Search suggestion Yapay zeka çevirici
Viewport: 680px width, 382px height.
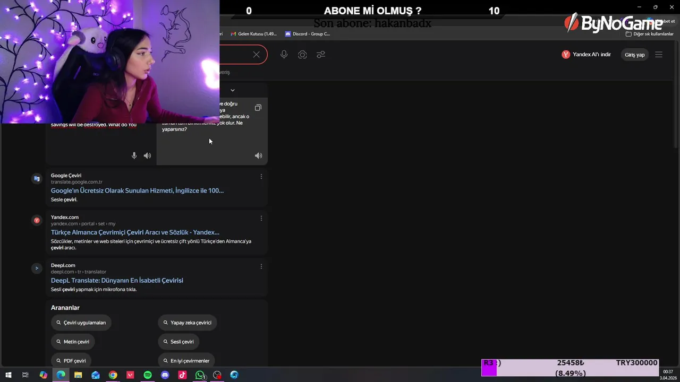[188, 323]
